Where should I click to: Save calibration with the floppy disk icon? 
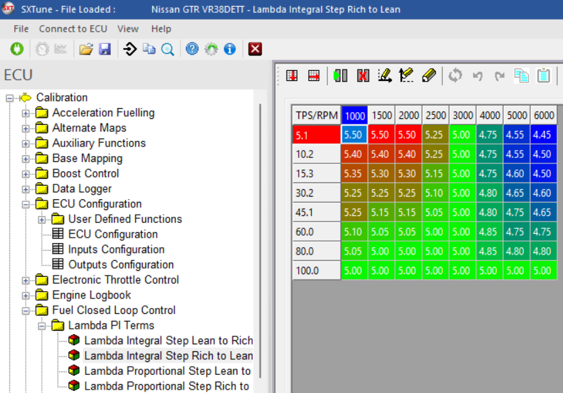tap(105, 49)
